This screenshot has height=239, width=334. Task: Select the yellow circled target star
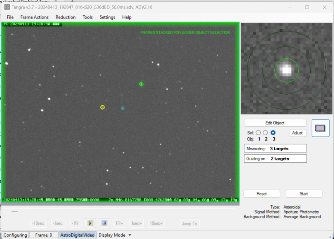103,108
